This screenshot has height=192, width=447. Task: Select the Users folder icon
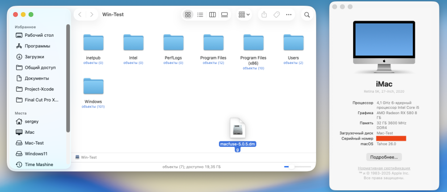click(x=293, y=43)
